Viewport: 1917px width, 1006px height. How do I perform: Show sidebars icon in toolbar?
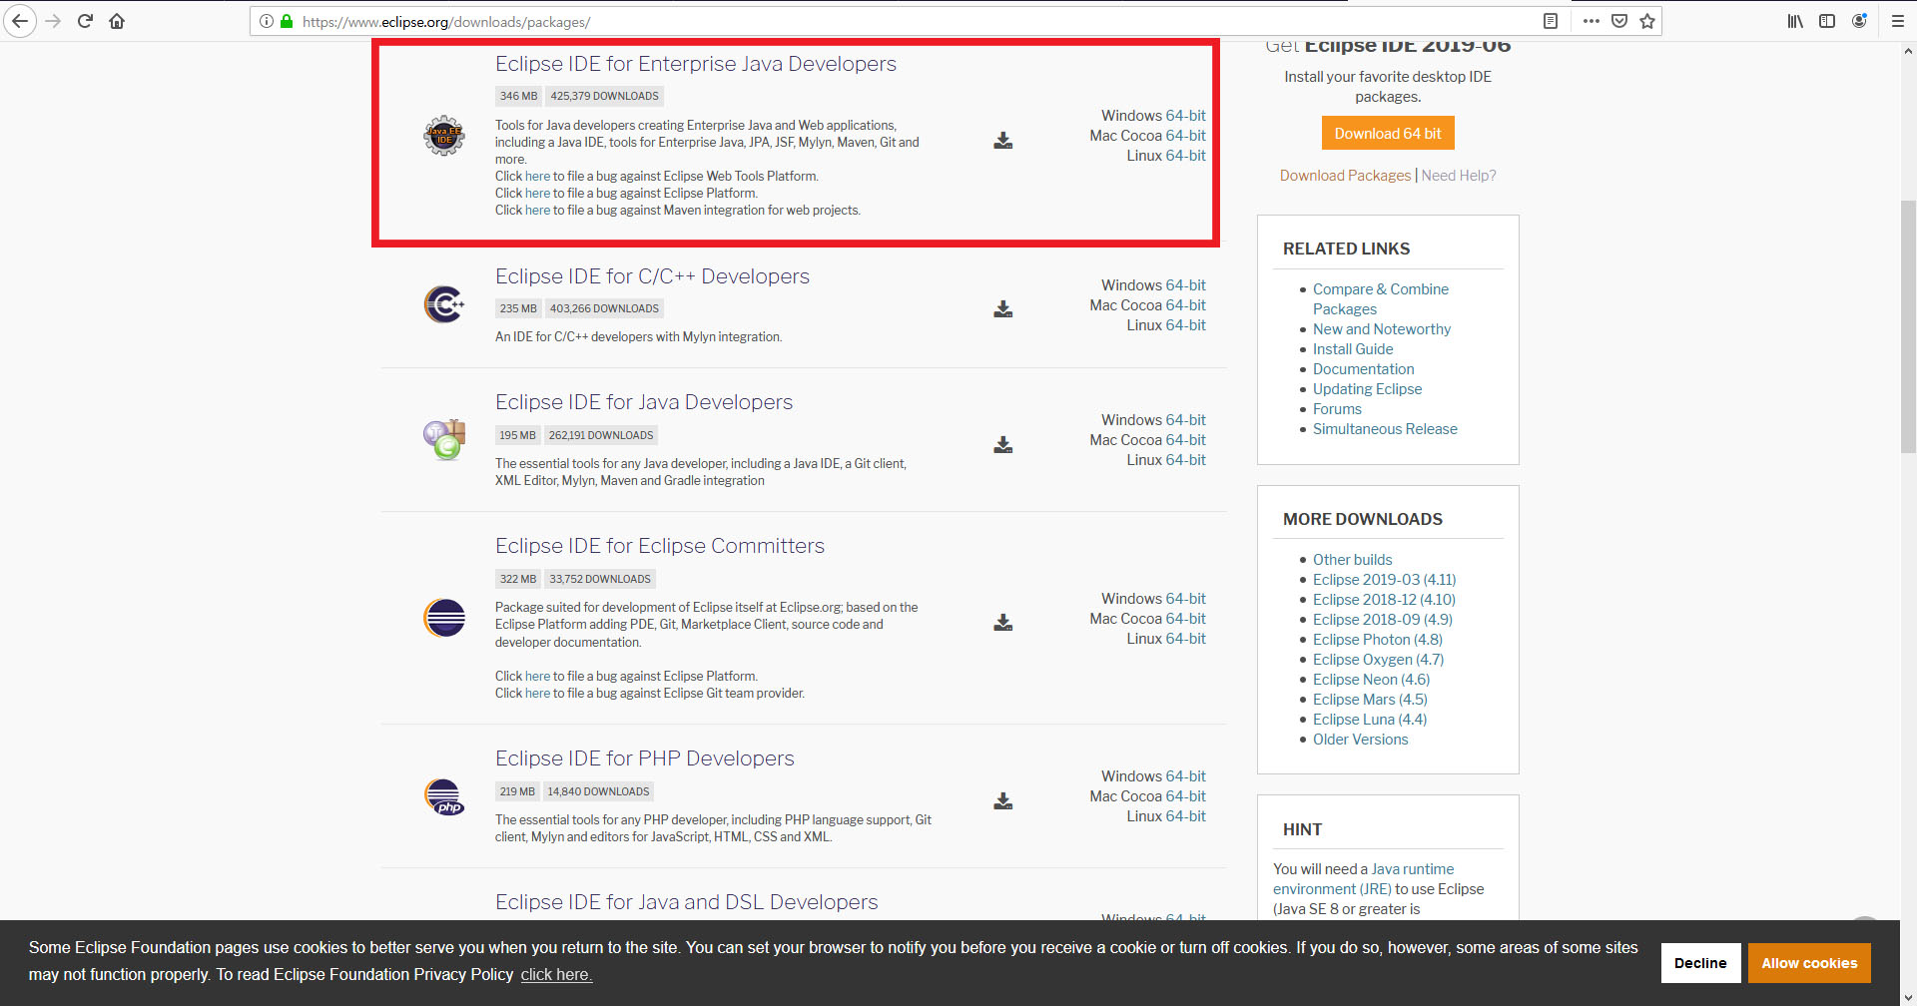pos(1827,21)
